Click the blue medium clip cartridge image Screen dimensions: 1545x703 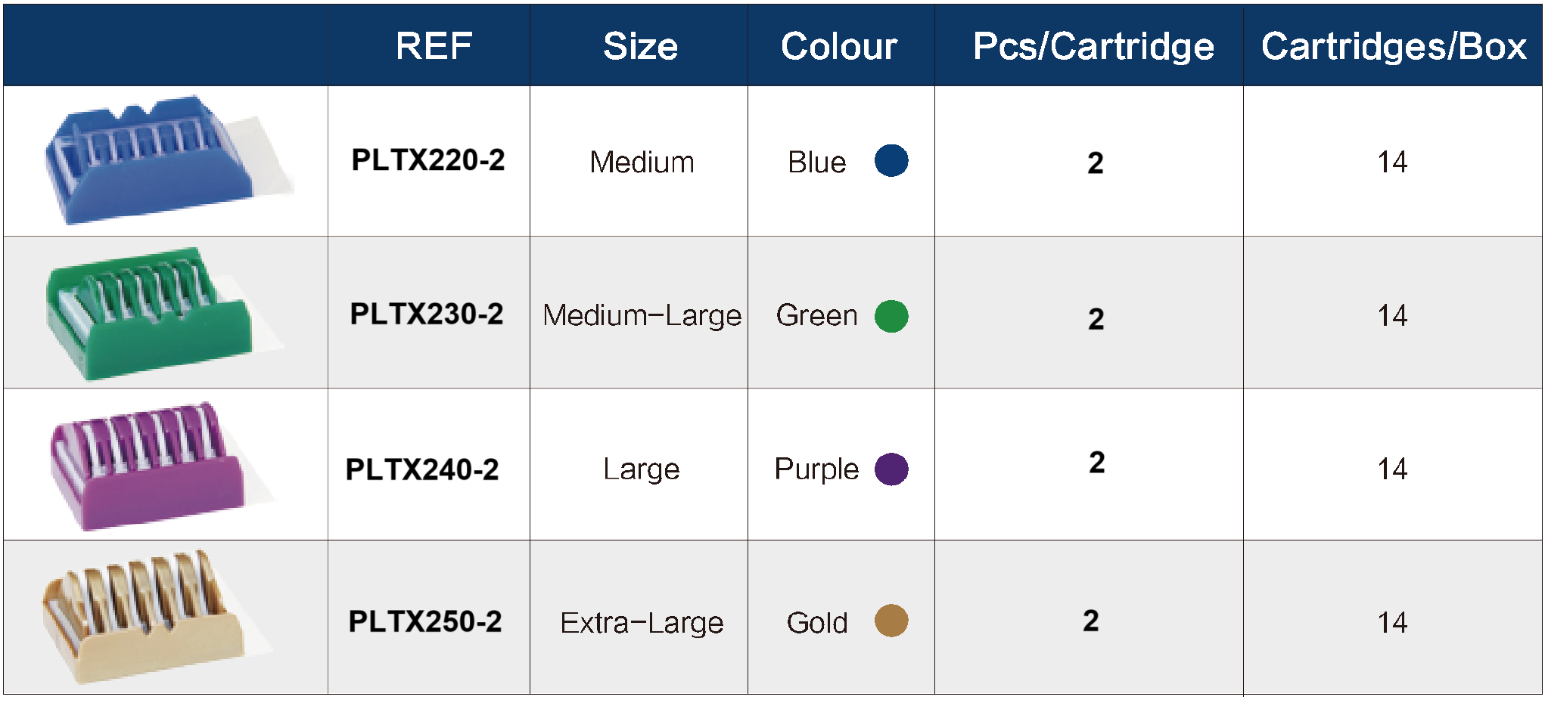point(168,160)
